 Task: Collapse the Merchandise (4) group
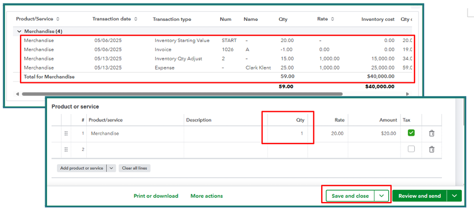pyautogui.click(x=19, y=31)
